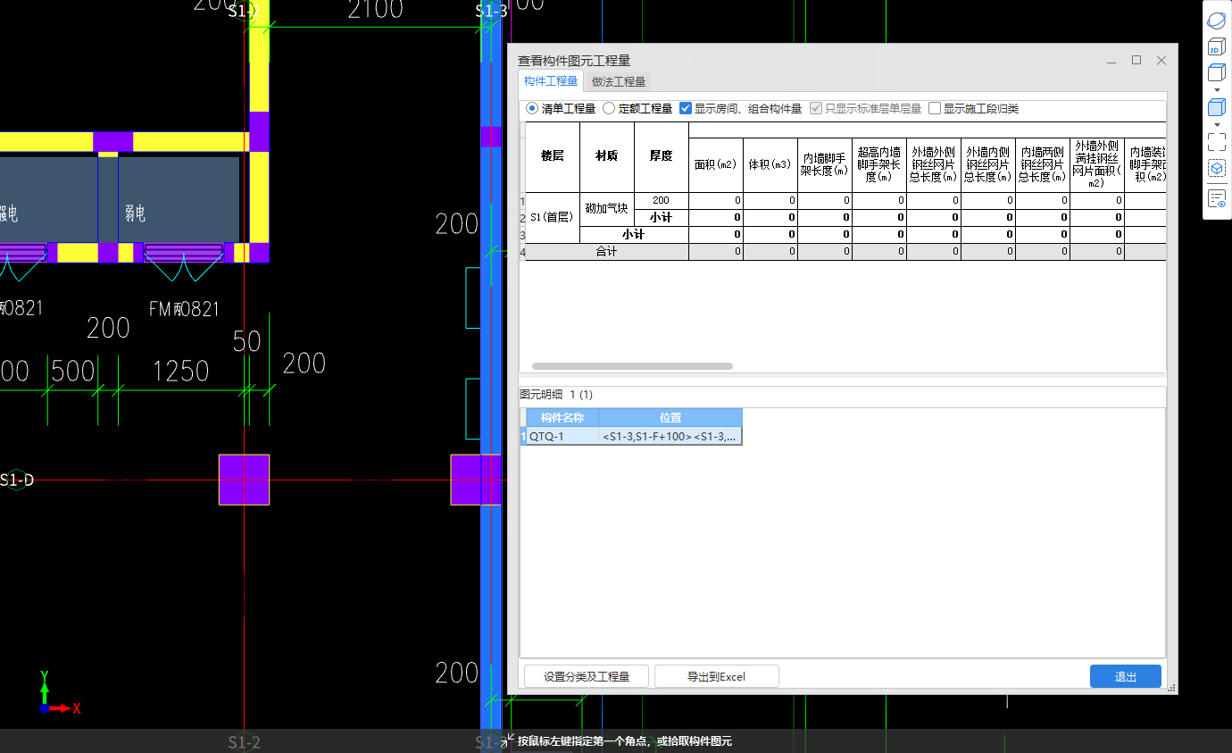Click the 内墙两侧钢丝网片总长度 column header
Image resolution: width=1232 pixels, height=753 pixels.
[1043, 164]
